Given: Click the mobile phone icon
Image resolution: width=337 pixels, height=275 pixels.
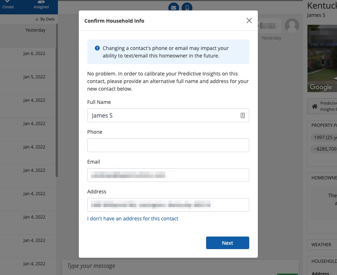Looking at the screenshot, I should coord(187,7).
